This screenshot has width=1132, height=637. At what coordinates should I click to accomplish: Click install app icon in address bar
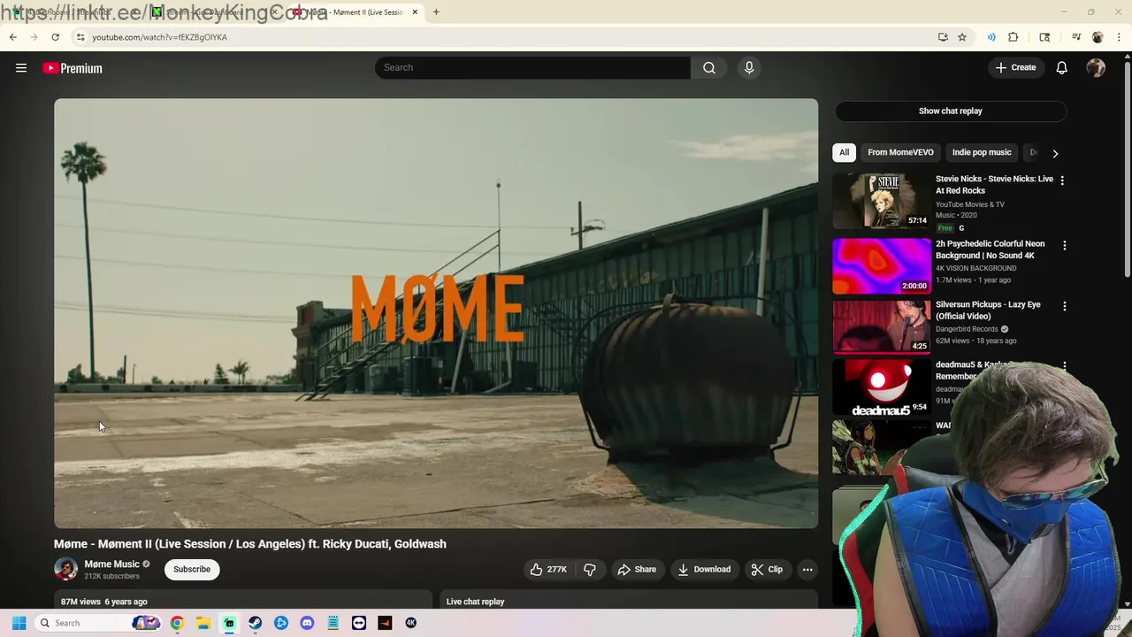943,37
